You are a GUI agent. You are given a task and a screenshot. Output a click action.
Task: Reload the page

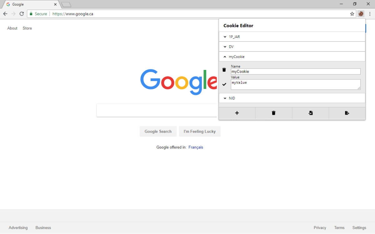tap(21, 14)
